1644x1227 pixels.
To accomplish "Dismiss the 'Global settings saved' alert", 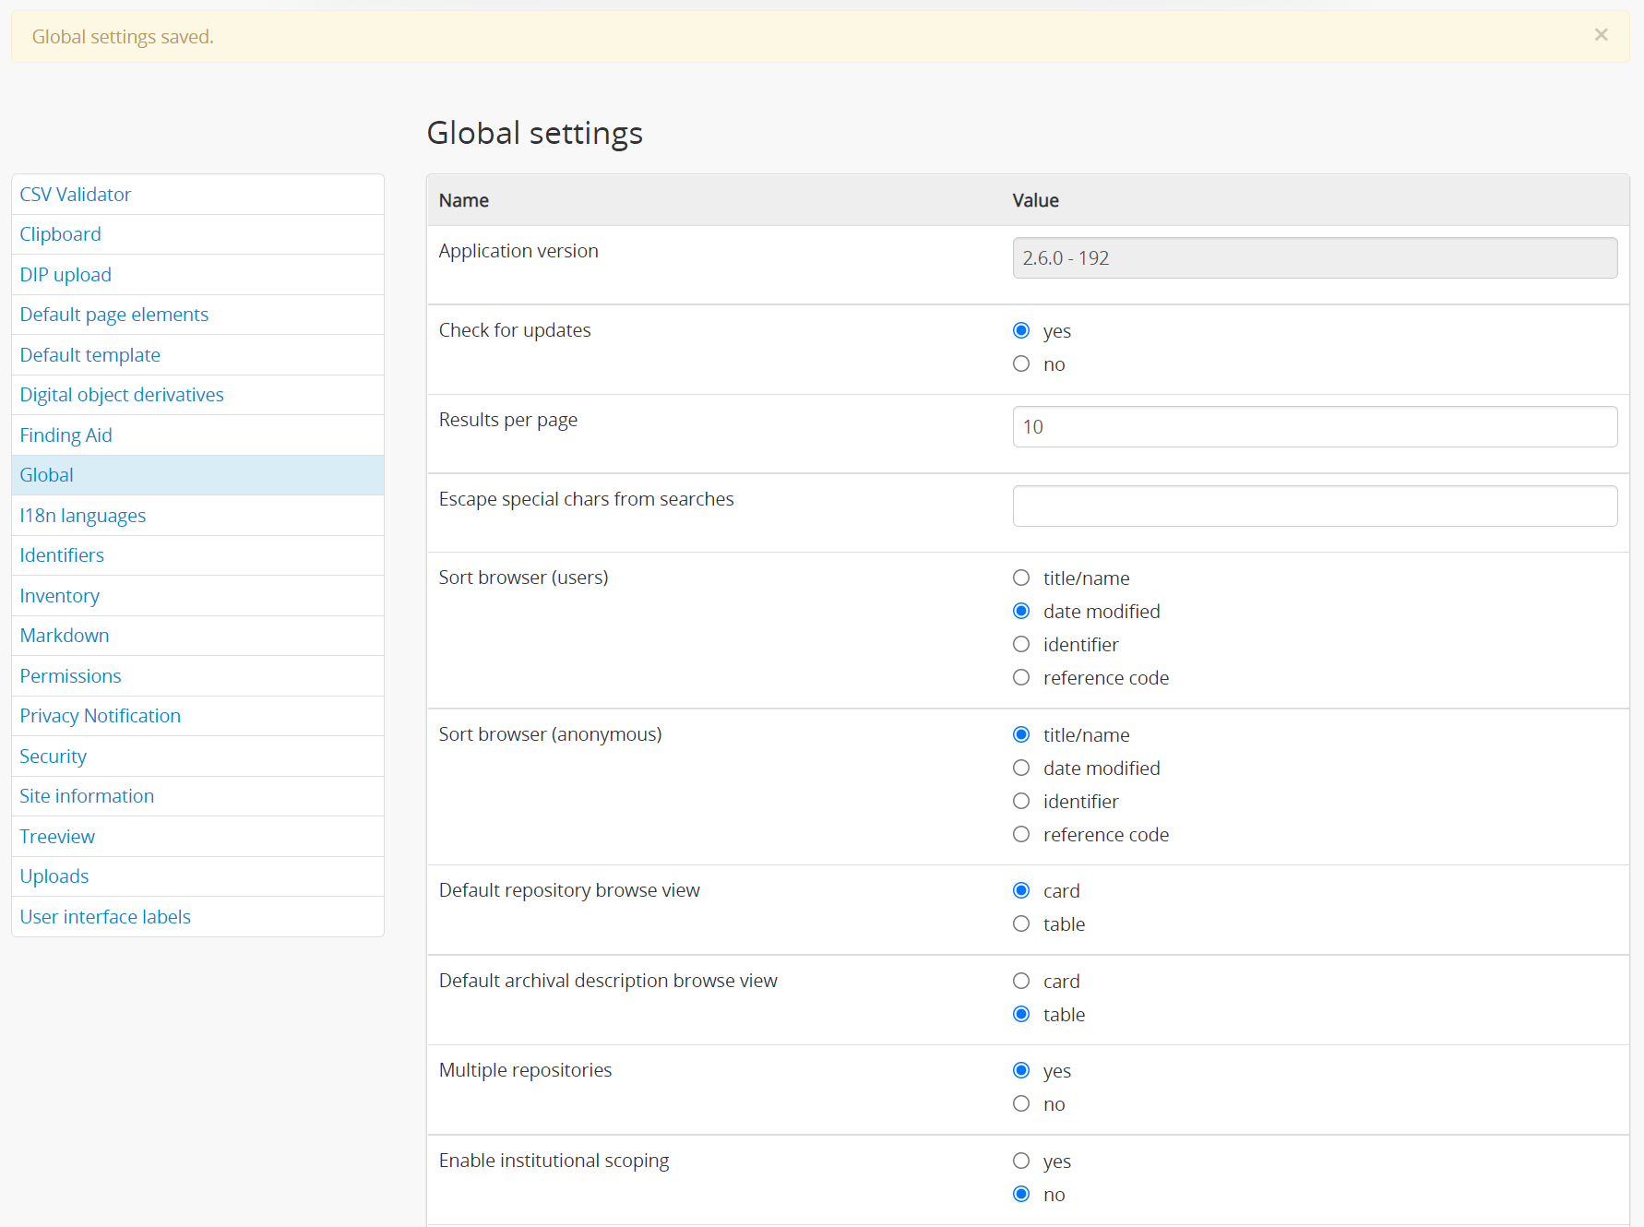I will click(1601, 35).
